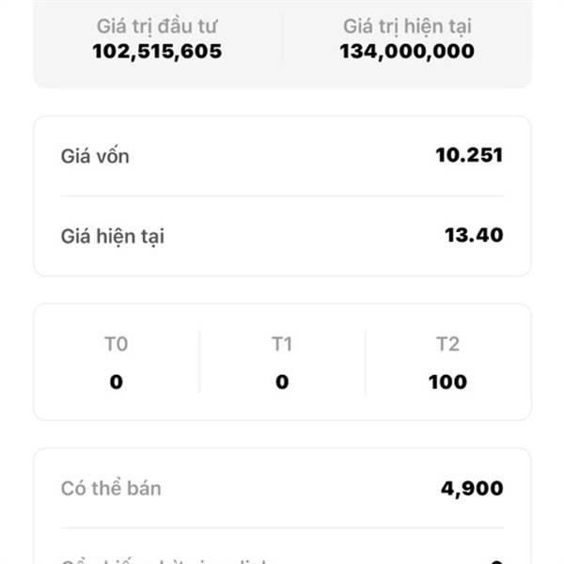The height and width of the screenshot is (564, 564).
Task: Select the 4,900 sellable quantity
Action: tap(472, 489)
